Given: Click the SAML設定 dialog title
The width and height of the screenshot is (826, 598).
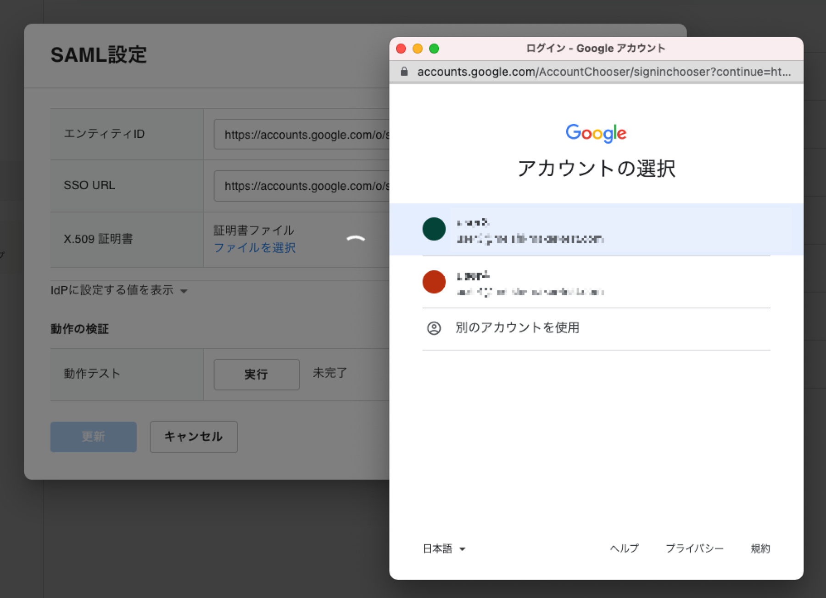Looking at the screenshot, I should (x=99, y=55).
